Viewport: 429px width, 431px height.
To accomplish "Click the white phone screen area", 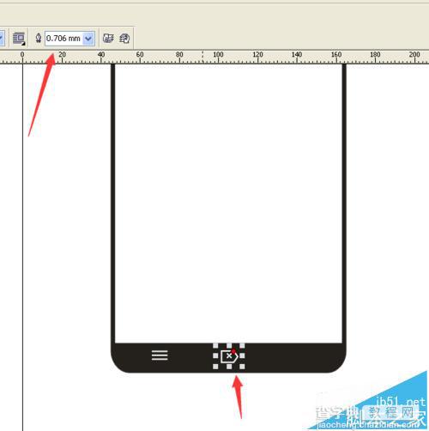I will (x=228, y=203).
